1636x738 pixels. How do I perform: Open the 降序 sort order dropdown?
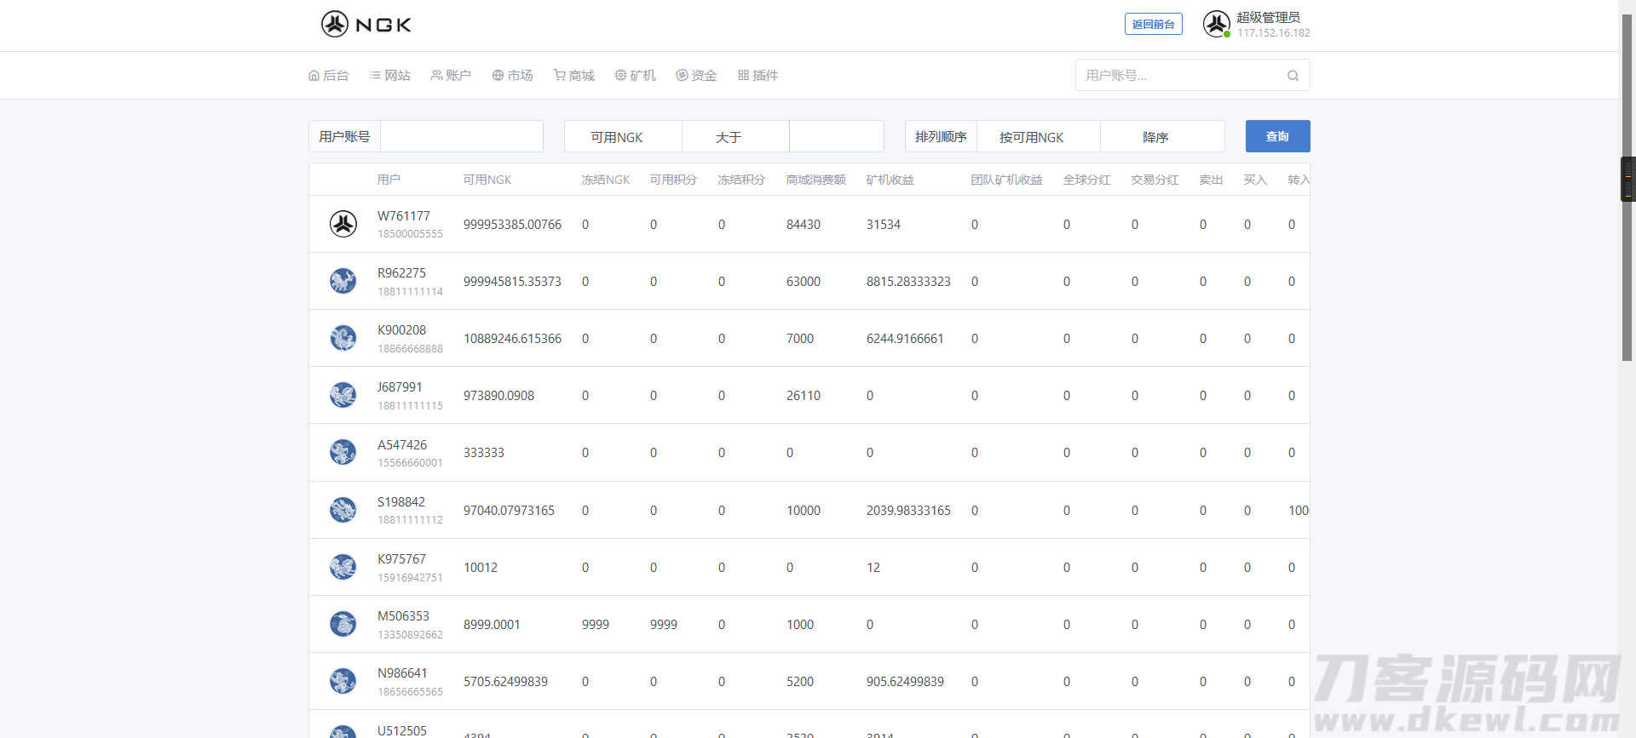[x=1162, y=137]
